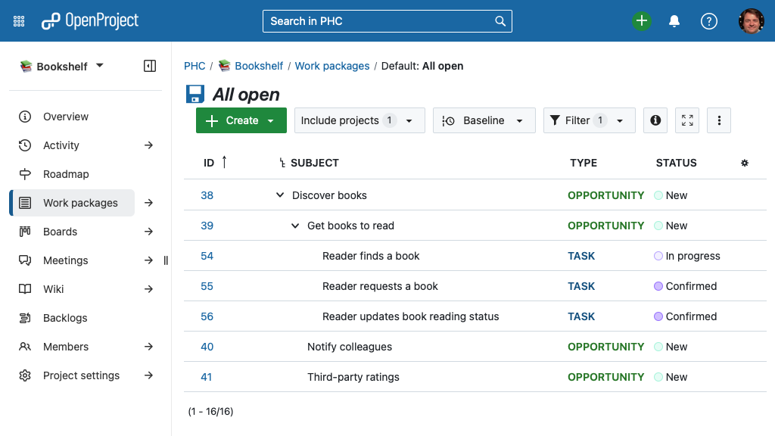
Task: Click in the Search in PHC field
Action: [381, 21]
